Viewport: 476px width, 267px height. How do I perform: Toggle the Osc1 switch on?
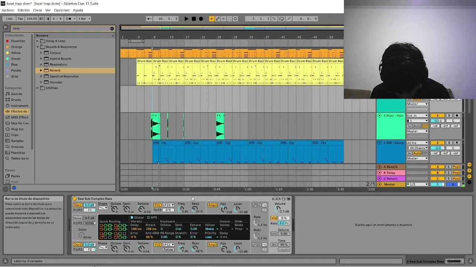tap(77, 205)
